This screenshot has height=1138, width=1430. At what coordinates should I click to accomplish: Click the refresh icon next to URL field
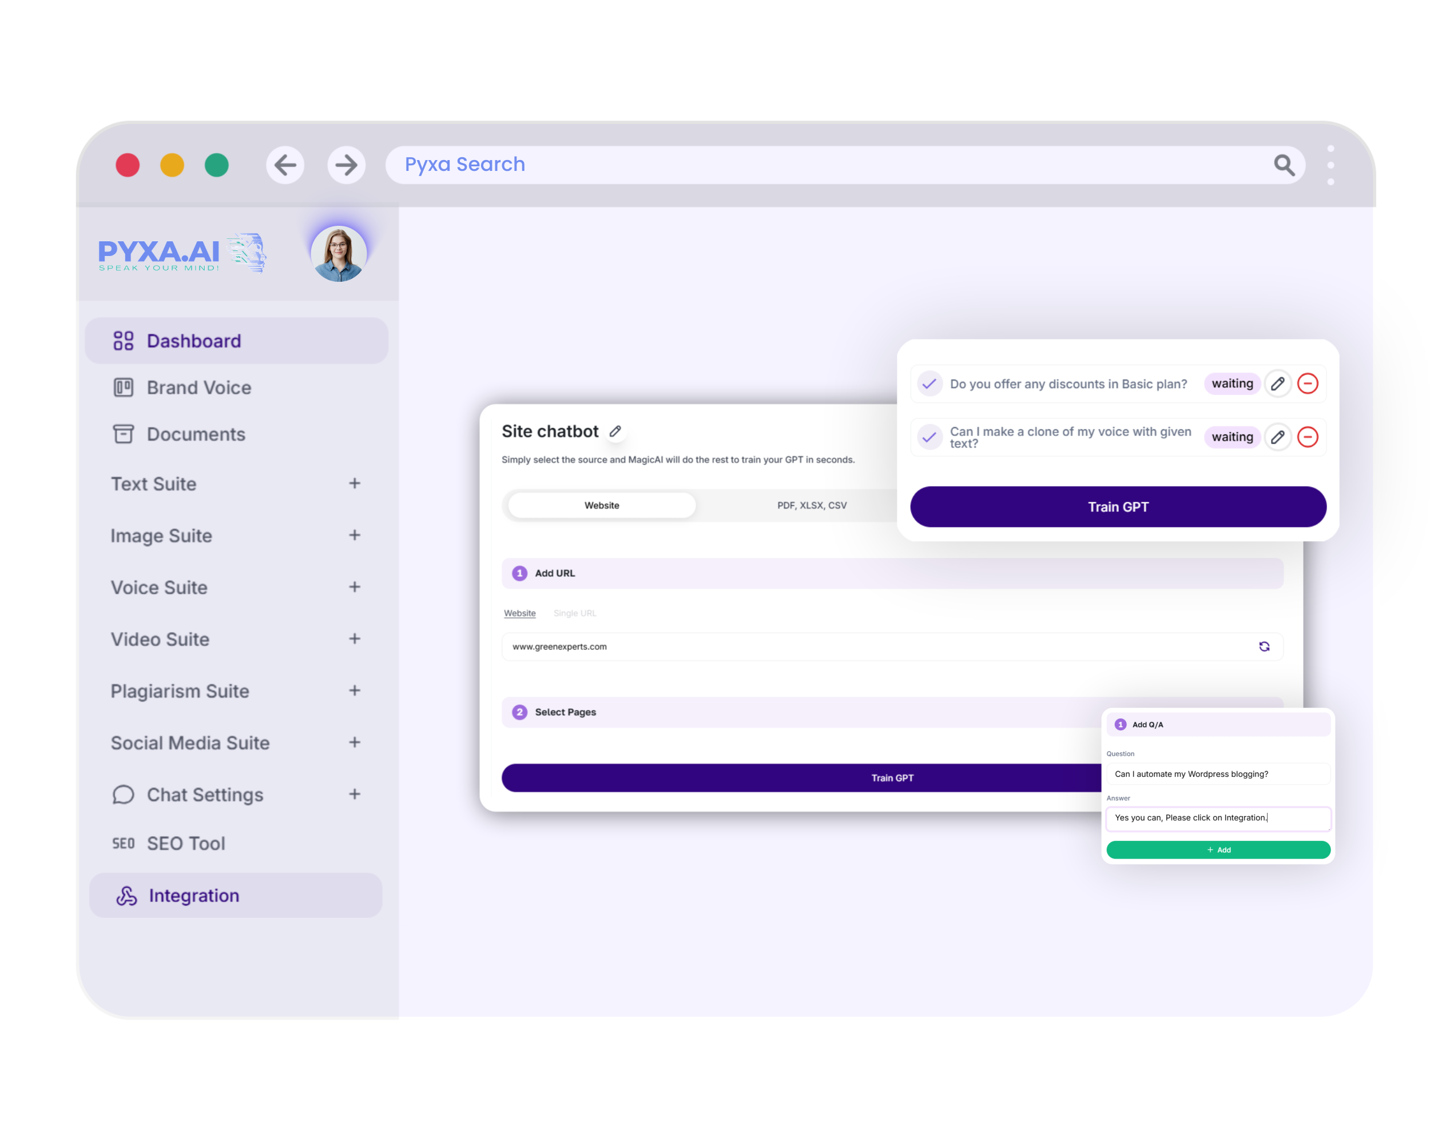1264,646
